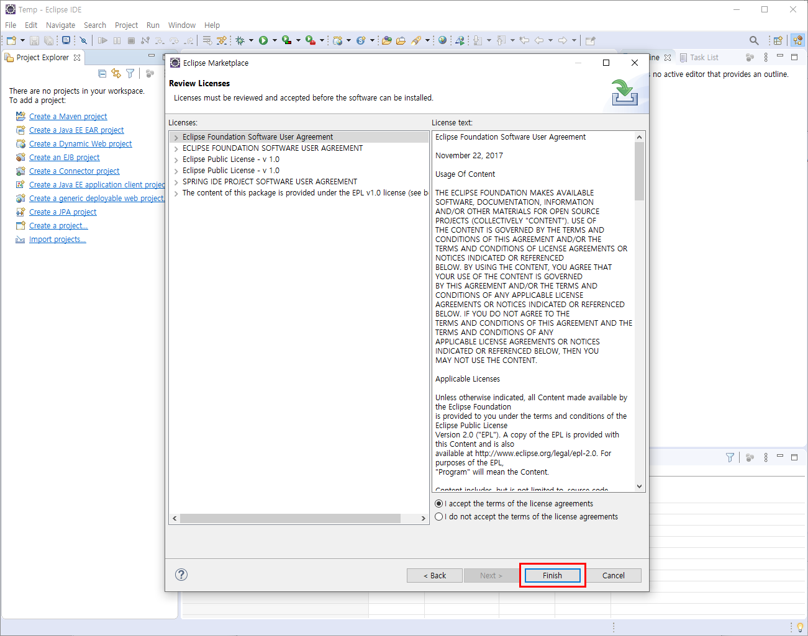Click 'Create a Maven project' link
The height and width of the screenshot is (636, 808).
(68, 116)
